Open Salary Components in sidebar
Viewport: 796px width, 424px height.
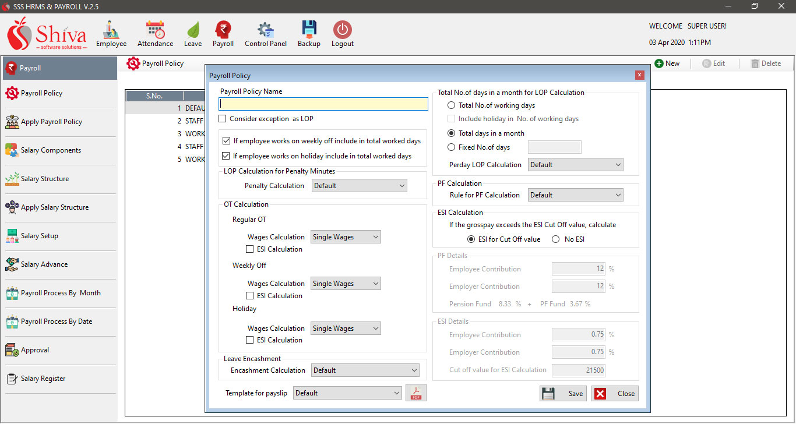[x=50, y=150]
